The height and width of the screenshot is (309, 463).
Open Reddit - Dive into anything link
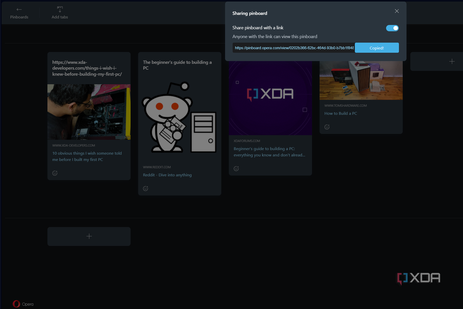click(x=167, y=175)
